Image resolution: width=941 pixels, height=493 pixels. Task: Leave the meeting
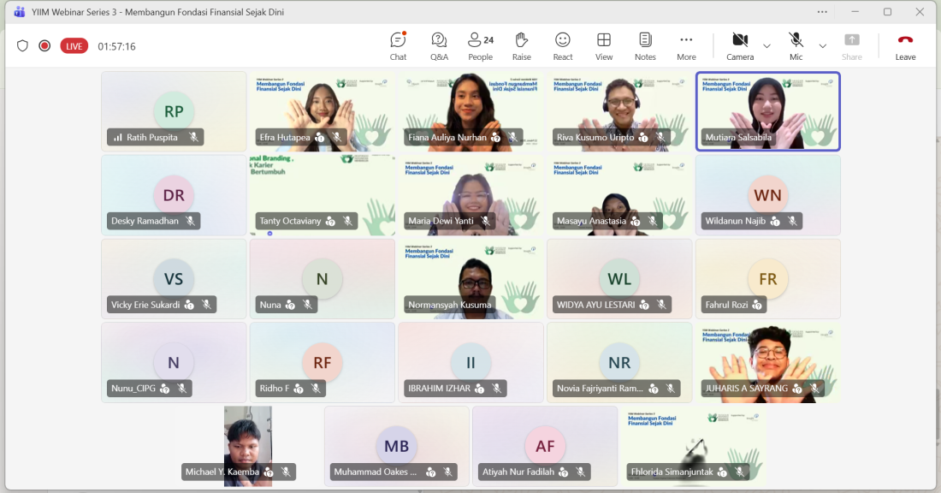pos(905,46)
